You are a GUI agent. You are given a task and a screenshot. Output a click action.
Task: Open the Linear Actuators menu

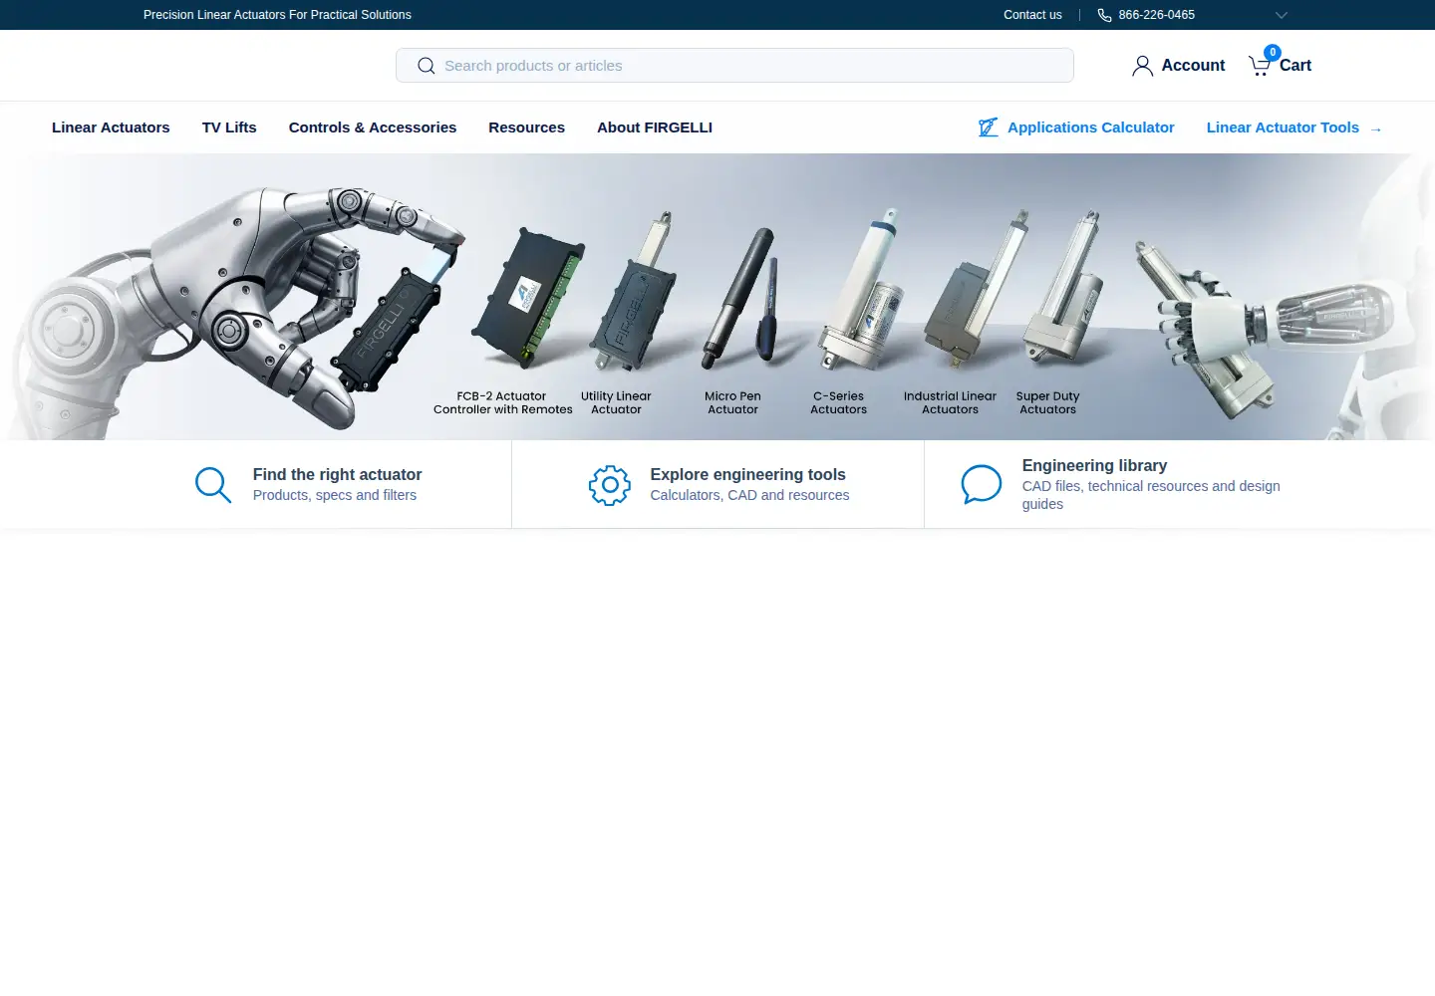(x=111, y=127)
